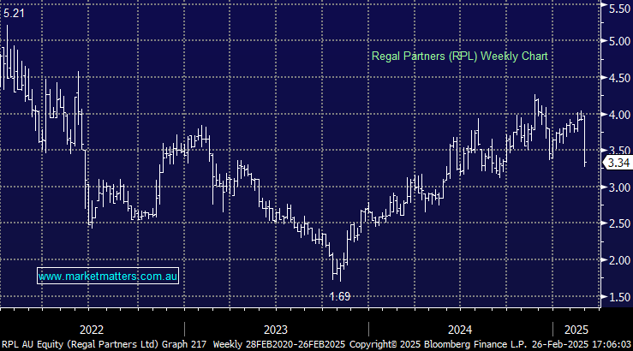Click the 3.00 price axis label
Image resolution: width=633 pixels, height=351 pixels.
click(x=619, y=187)
